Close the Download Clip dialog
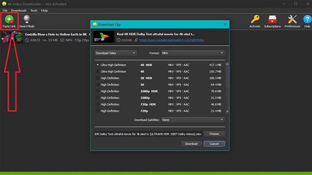 [x=225, y=24]
